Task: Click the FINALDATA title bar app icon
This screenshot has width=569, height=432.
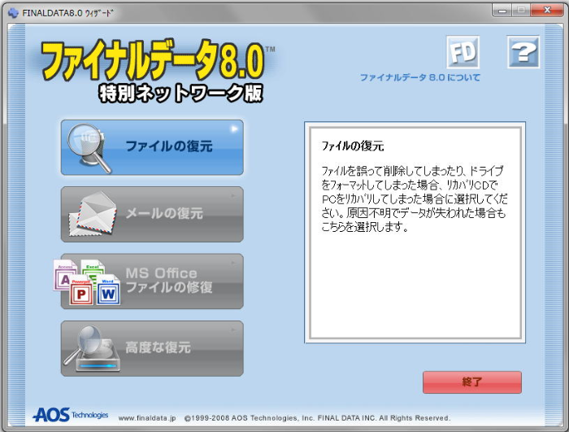Action: pyautogui.click(x=12, y=12)
